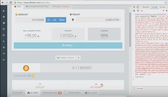The image size is (168, 97).
Task: Clear the console with the ban icon
Action: [x=134, y=11]
